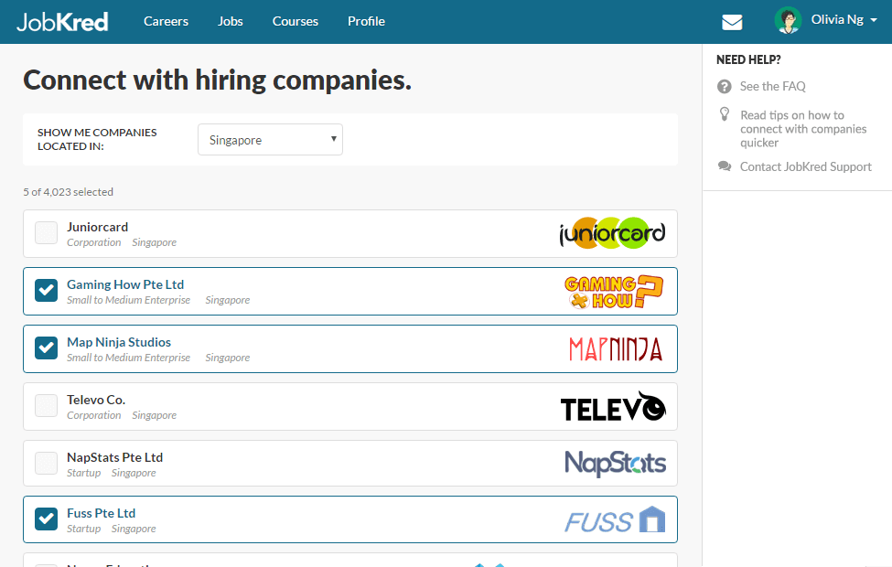The height and width of the screenshot is (567, 892).
Task: Click the 'Connect with hiring companies.' heading
Action: click(218, 80)
